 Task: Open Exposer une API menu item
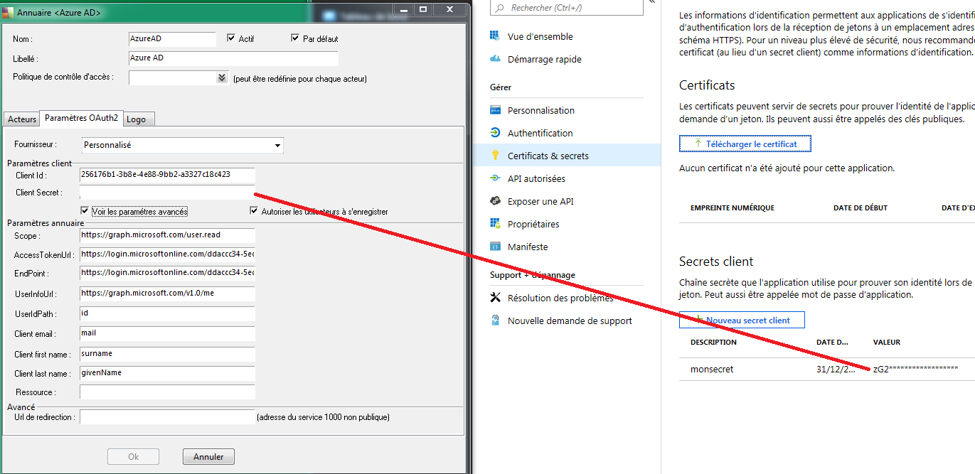[x=540, y=201]
